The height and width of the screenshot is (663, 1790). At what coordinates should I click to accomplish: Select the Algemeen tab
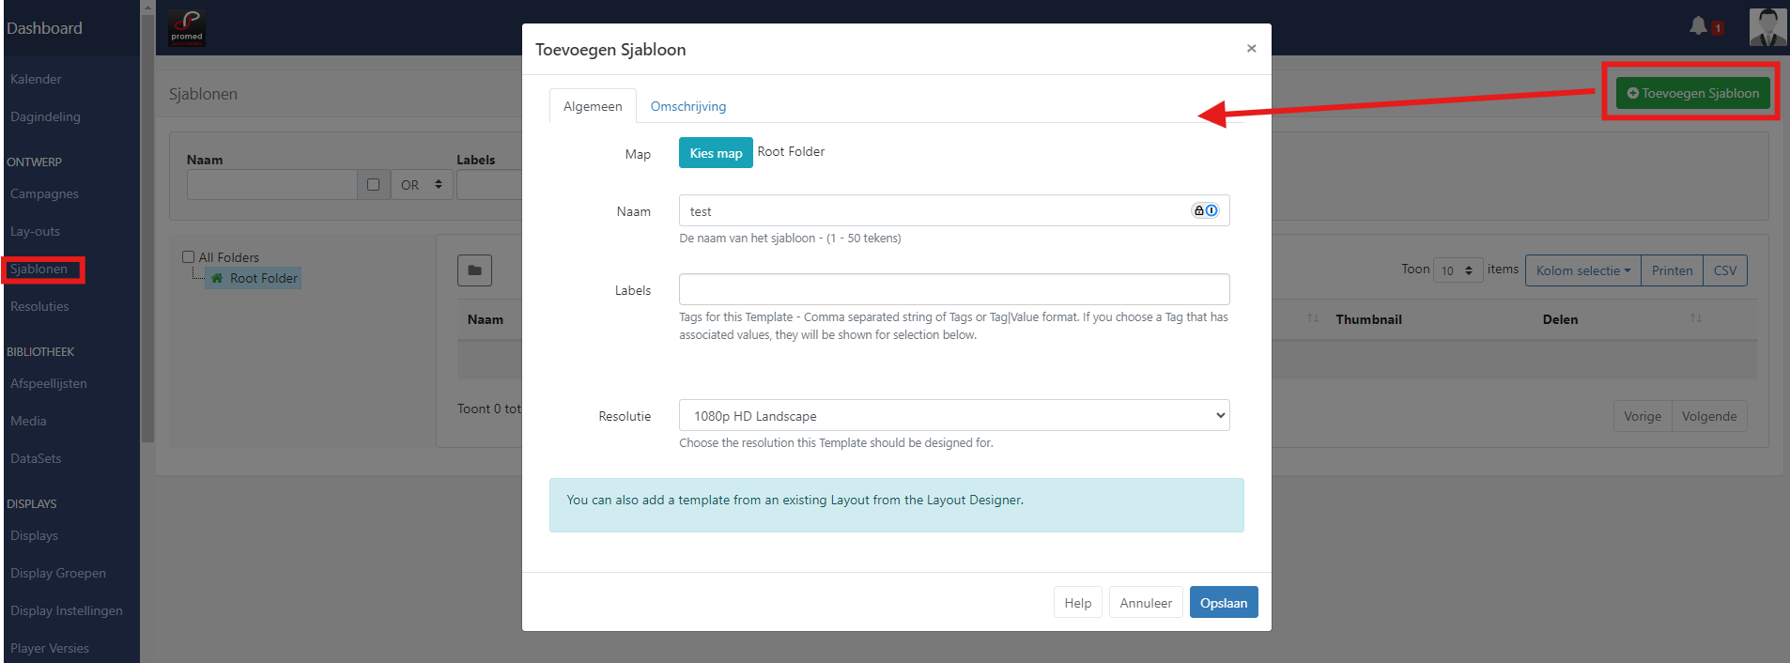coord(593,106)
